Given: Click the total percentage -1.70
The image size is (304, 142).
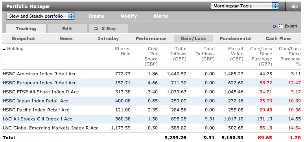Looking at the screenshot, I should point(294,138).
